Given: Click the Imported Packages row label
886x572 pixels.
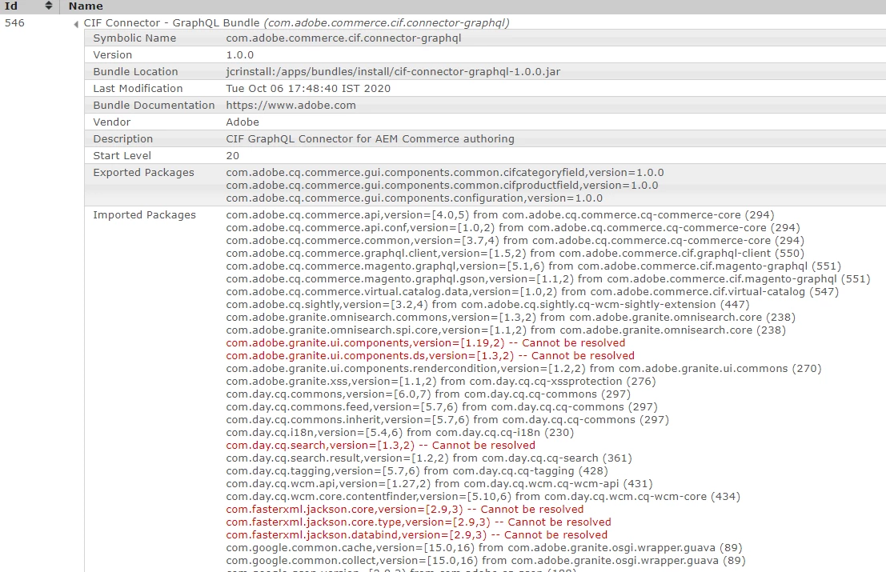Looking at the screenshot, I should 145,215.
